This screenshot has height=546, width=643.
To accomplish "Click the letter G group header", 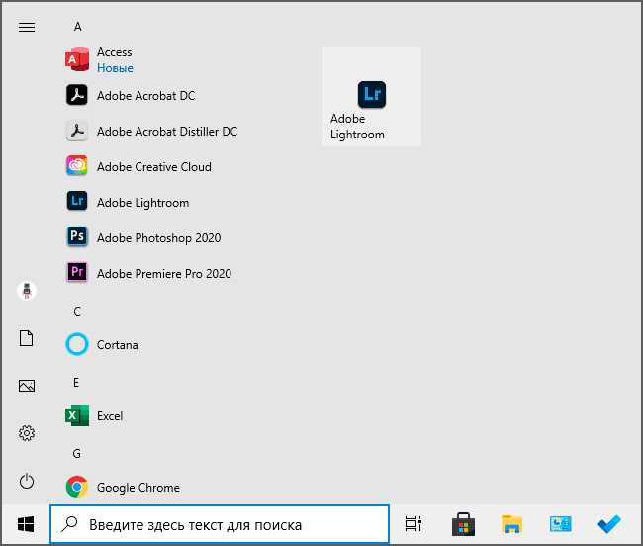I will pyautogui.click(x=77, y=454).
